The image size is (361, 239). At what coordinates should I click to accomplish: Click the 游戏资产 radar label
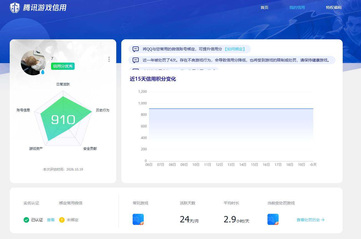tap(36, 149)
